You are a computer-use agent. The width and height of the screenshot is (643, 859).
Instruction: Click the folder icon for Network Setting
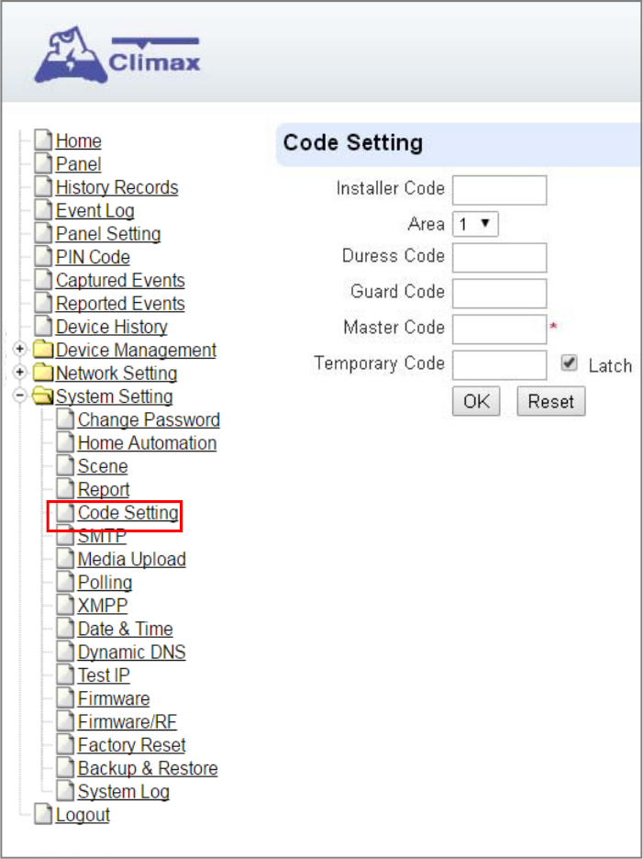point(43,373)
